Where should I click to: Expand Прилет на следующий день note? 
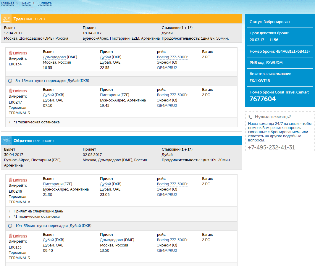click(36, 211)
